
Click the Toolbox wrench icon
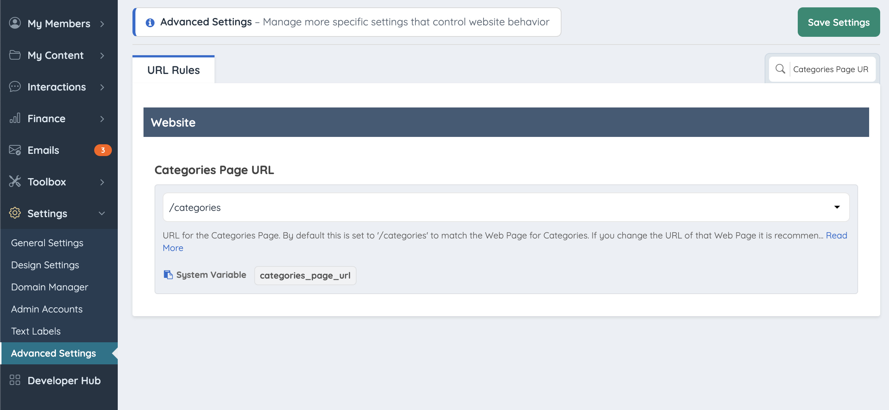click(15, 181)
